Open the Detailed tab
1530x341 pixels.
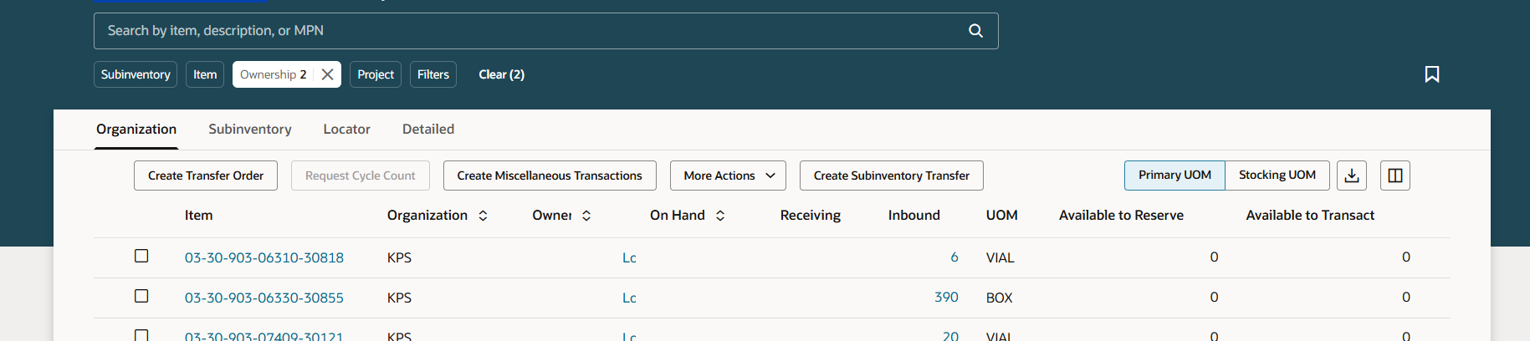[427, 130]
